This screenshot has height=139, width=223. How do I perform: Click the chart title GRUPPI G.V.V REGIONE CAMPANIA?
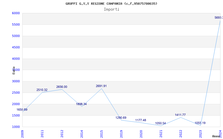pos(94,4)
